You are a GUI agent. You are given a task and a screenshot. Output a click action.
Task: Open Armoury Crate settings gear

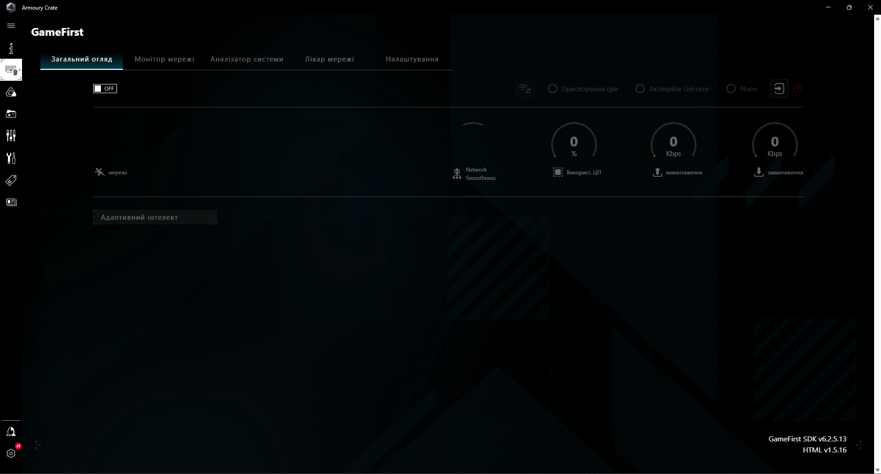coord(11,453)
